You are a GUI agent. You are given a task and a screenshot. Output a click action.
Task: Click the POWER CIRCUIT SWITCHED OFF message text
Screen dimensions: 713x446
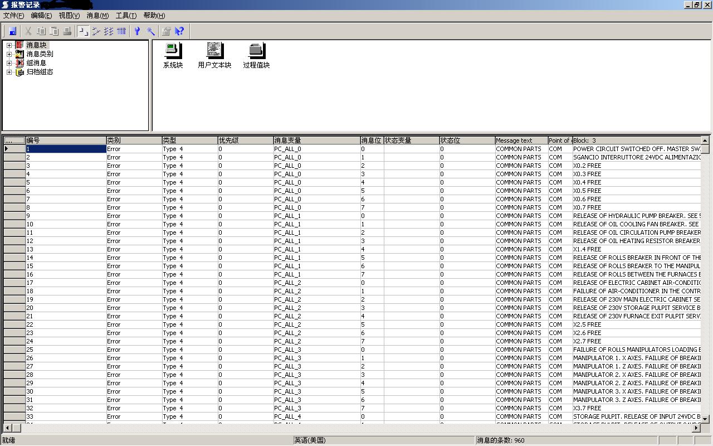coord(636,149)
